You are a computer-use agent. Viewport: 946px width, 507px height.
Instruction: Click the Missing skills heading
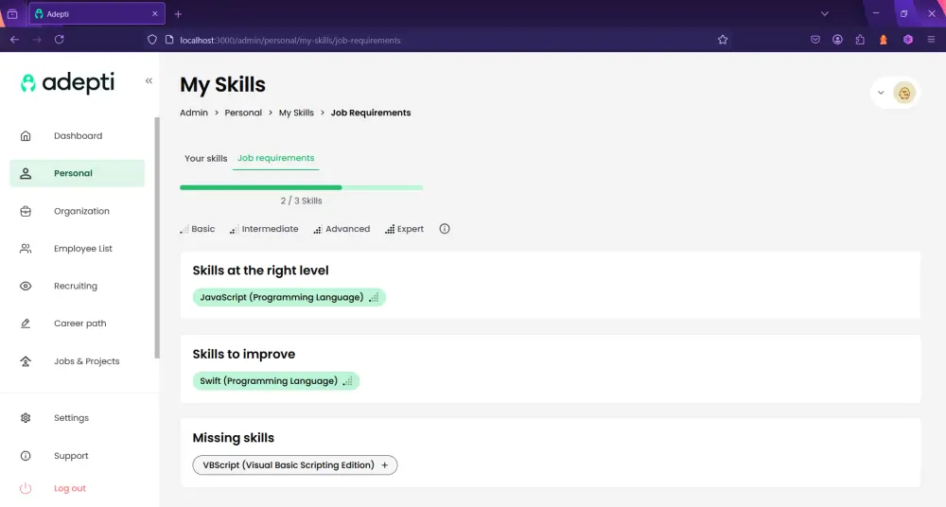tap(234, 438)
